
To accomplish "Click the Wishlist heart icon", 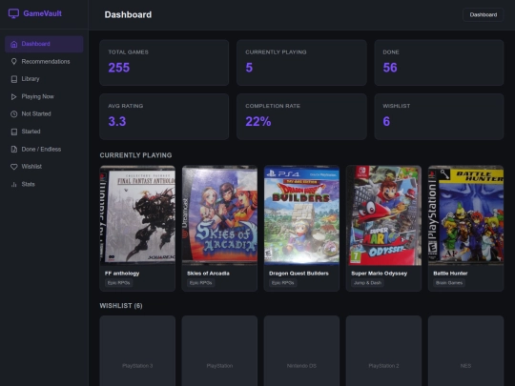I will pos(13,167).
